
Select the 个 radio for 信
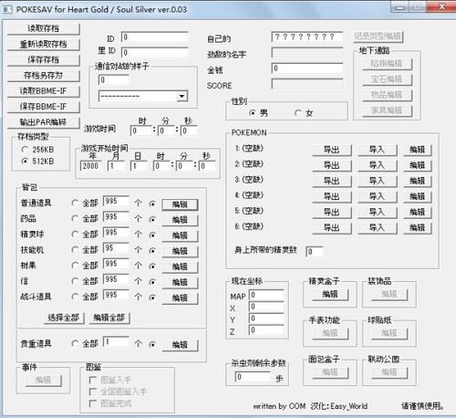pos(152,282)
